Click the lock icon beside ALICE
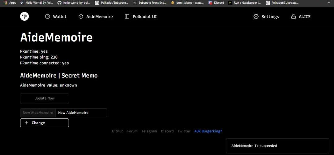This screenshot has width=334, height=155. pos(293,17)
